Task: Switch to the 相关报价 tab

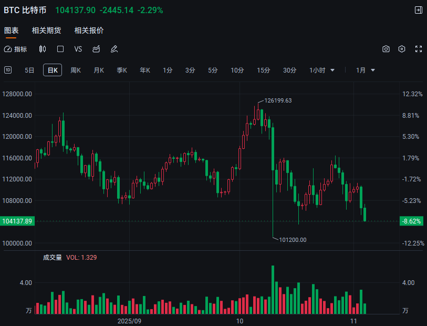Action: (89, 30)
